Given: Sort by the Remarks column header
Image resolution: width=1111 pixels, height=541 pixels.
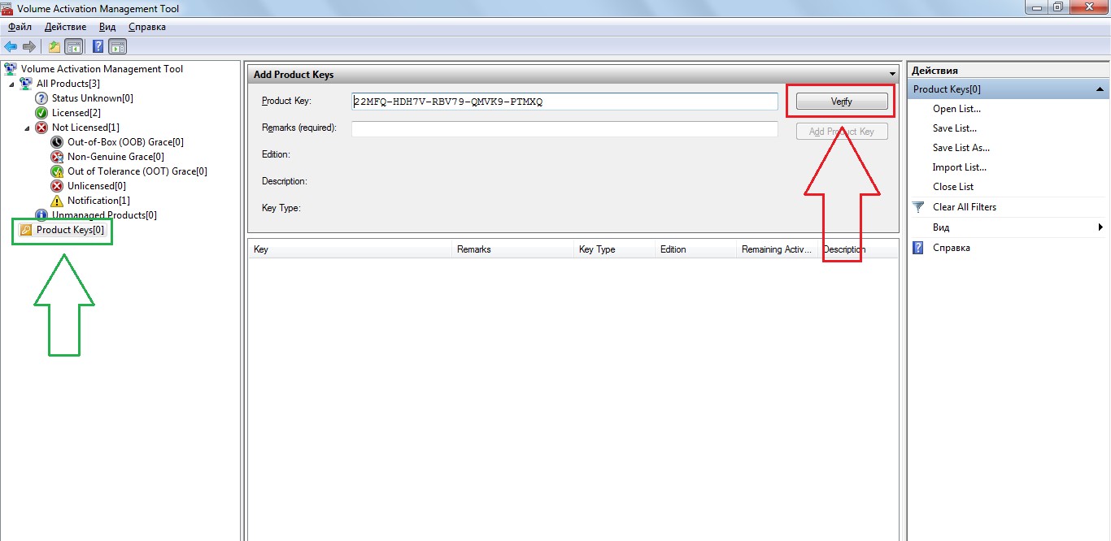Looking at the screenshot, I should click(x=512, y=249).
